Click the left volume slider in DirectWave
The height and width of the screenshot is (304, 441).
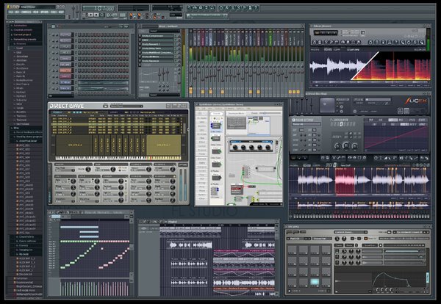181,184
